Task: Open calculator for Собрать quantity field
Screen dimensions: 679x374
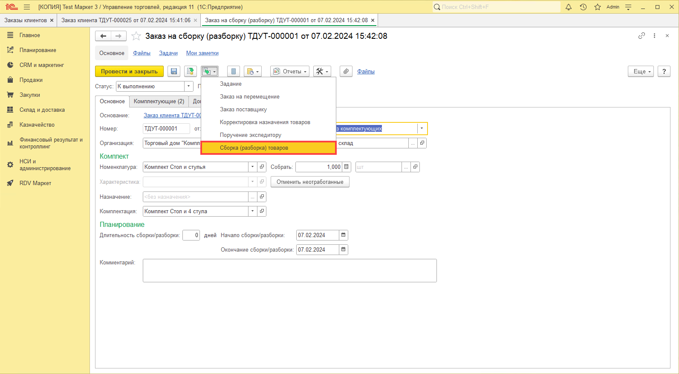Action: click(x=347, y=167)
